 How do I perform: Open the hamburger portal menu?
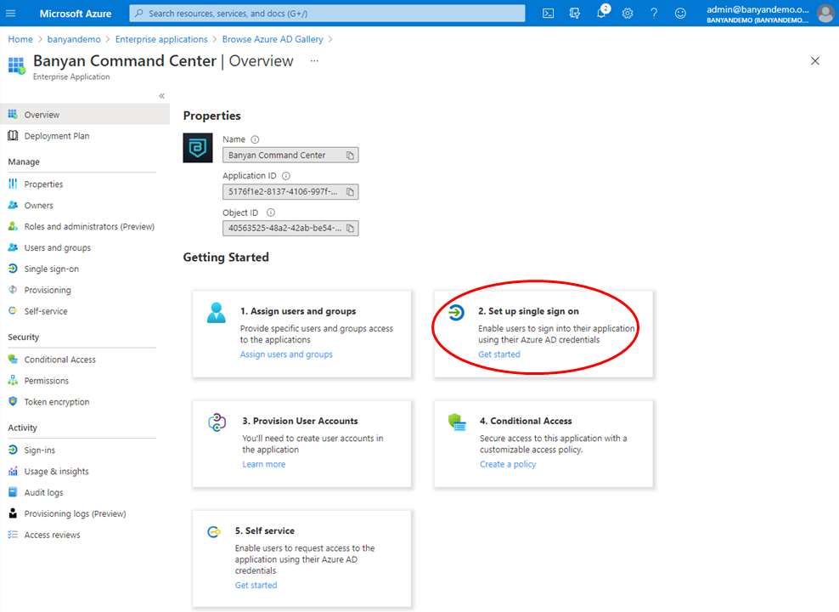pos(12,14)
